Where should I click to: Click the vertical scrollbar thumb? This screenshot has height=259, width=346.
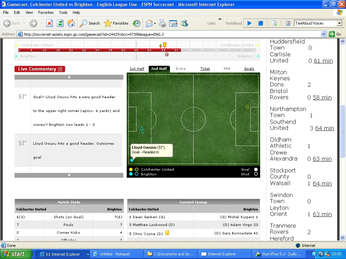[x=343, y=131]
